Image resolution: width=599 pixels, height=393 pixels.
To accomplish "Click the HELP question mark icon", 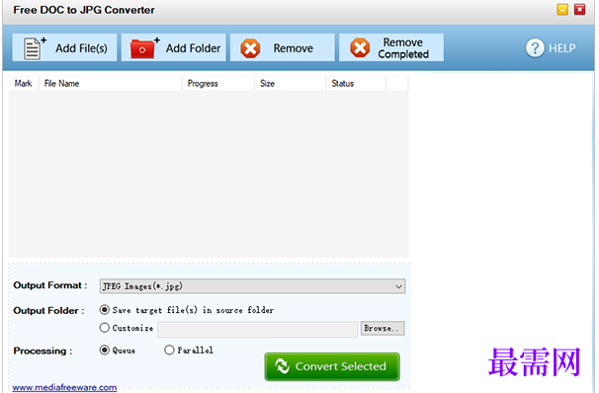I will pos(535,48).
